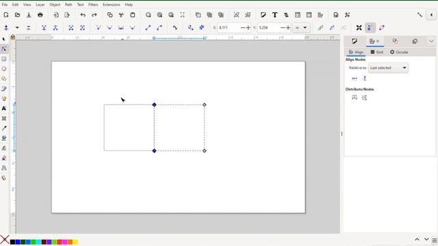The height and width of the screenshot is (246, 438).
Task: Align selected nodes to vertical line
Action: (x=365, y=79)
